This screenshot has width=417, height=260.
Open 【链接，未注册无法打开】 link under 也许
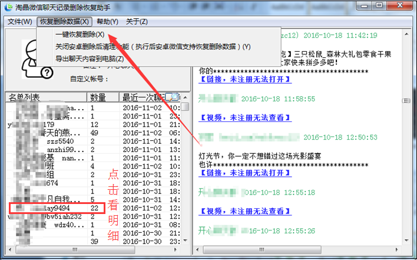point(245,173)
